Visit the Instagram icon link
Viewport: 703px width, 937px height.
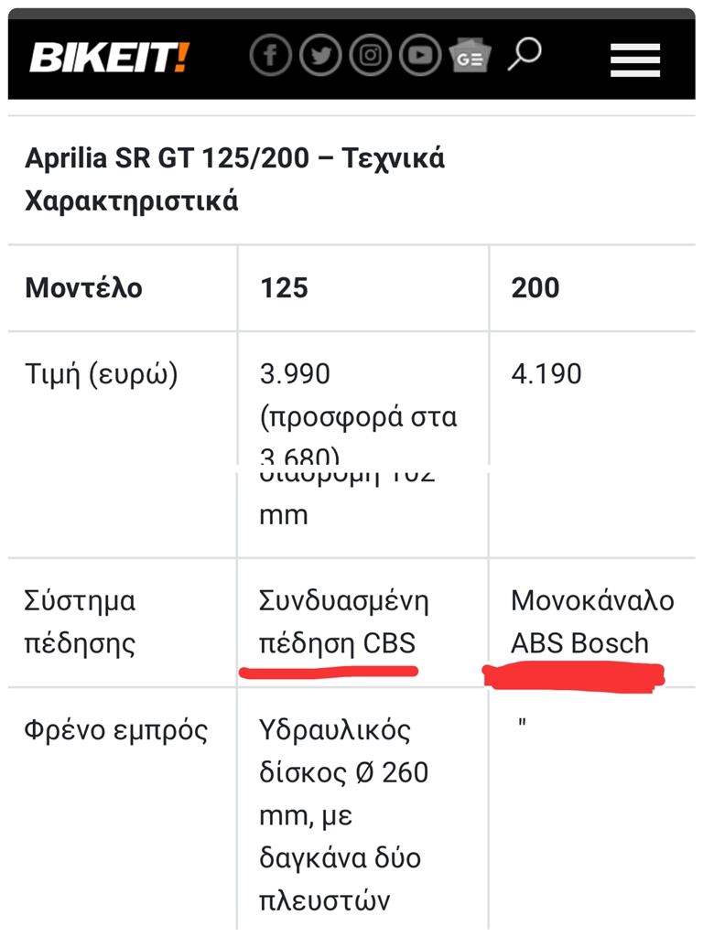pos(370,57)
